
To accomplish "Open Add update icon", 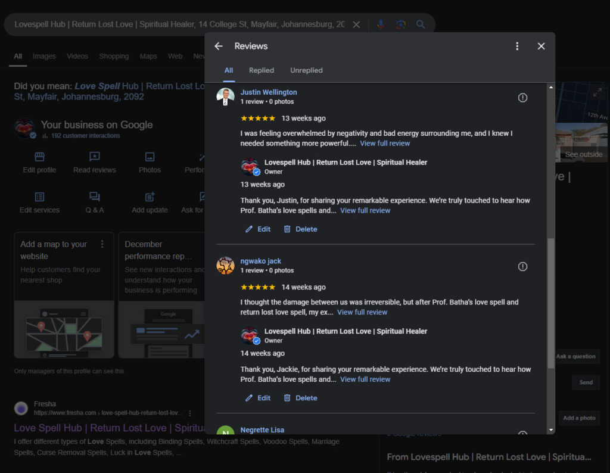I will [150, 197].
